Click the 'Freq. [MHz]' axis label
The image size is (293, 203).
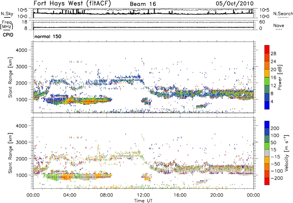click(x=7, y=25)
